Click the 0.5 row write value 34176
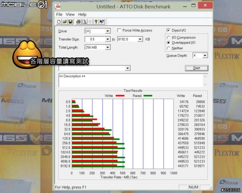Viewport: 242px width, 193px height. pyautogui.click(x=184, y=102)
